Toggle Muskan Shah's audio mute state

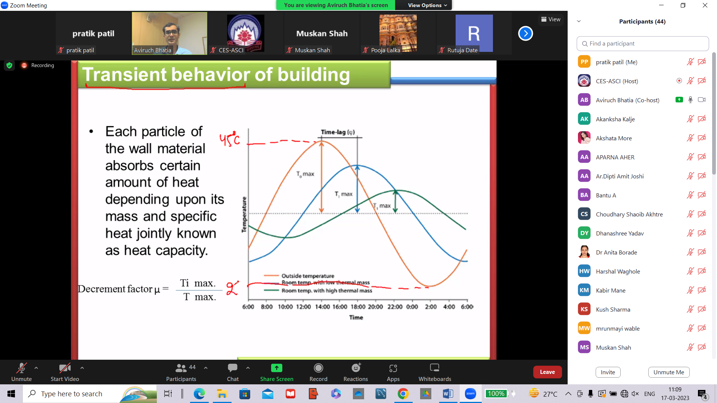(x=690, y=347)
